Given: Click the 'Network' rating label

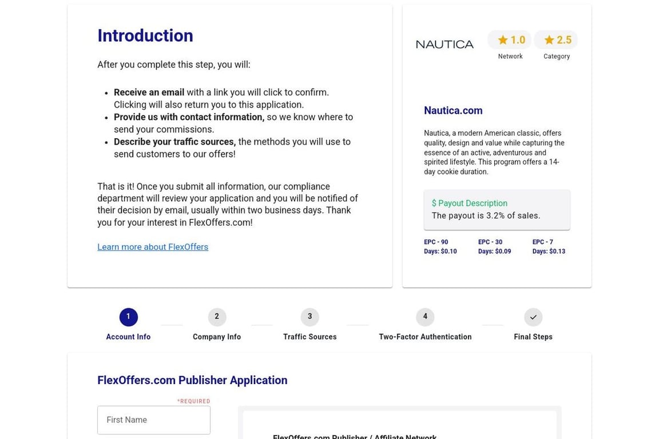Looking at the screenshot, I should click(x=510, y=56).
